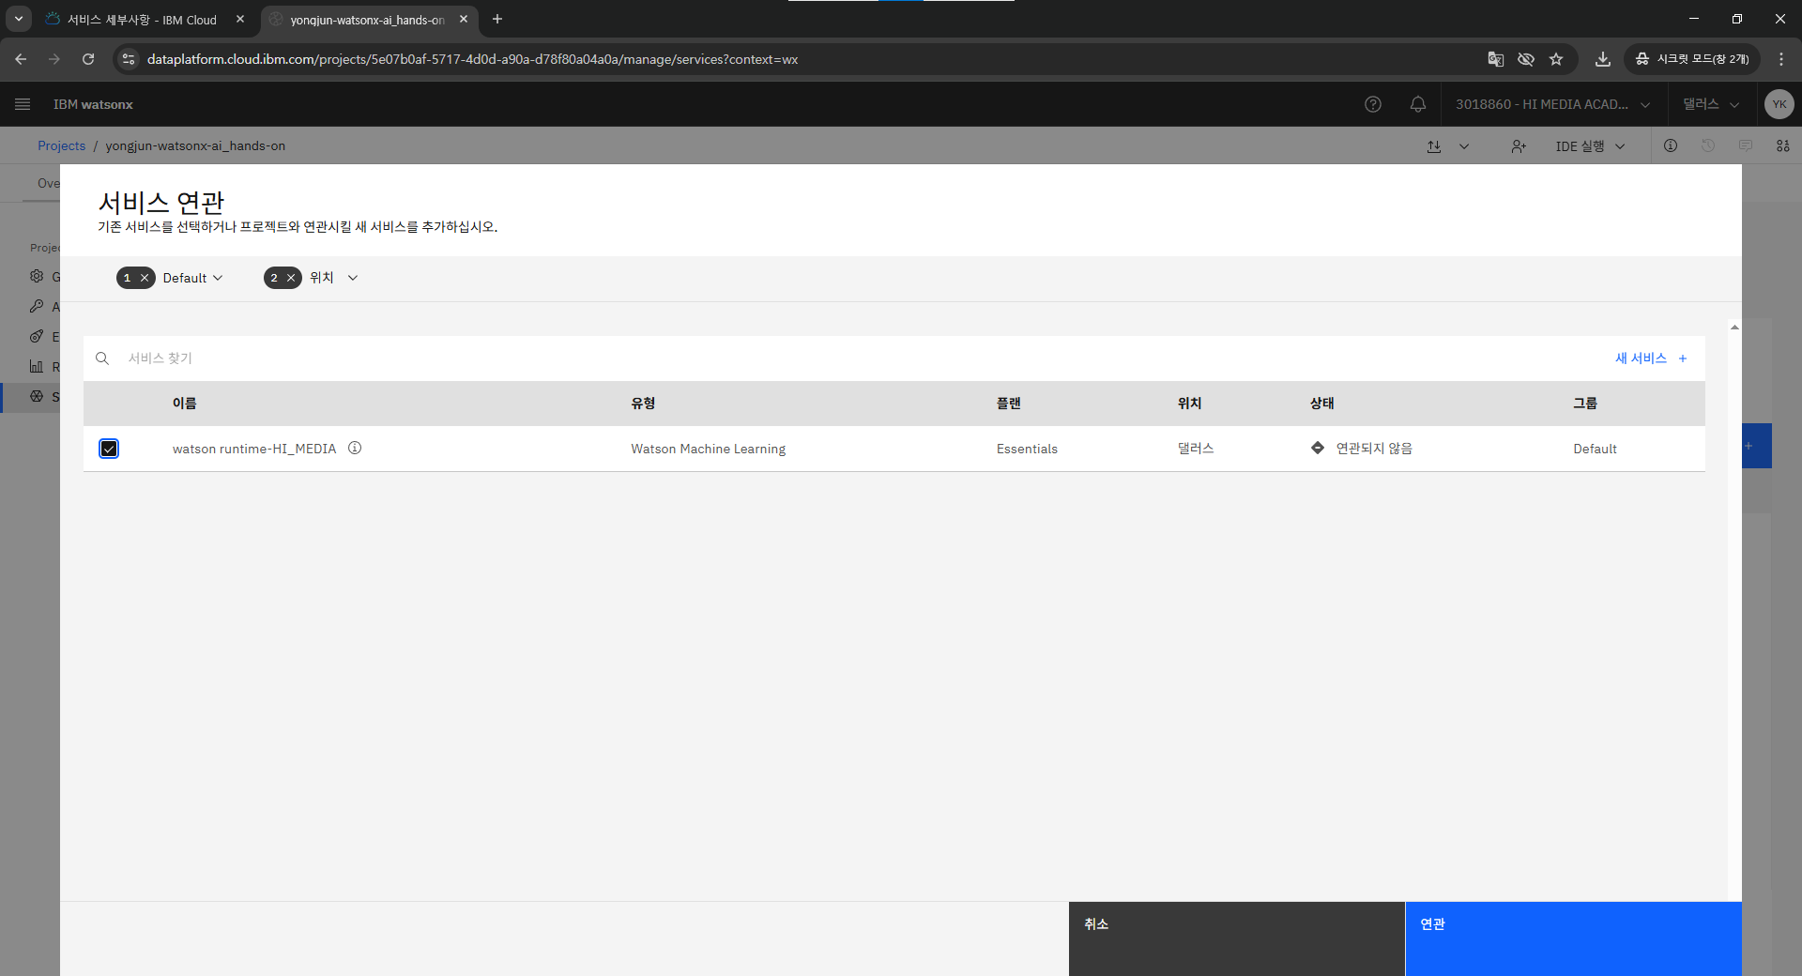Click the 연관 associate button
The height and width of the screenshot is (976, 1802).
[x=1573, y=938]
